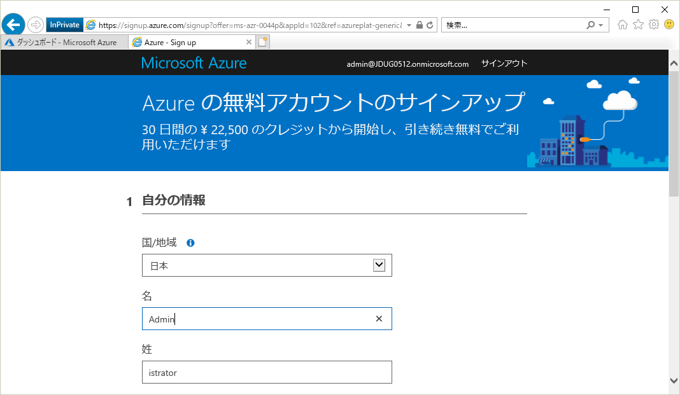The height and width of the screenshot is (395, 680).
Task: Click the InPrivate indicator badge
Action: (64, 25)
